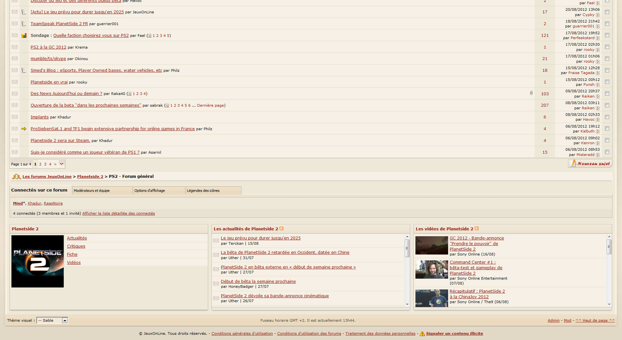Tick checkbox for Implants thread

(x=607, y=117)
